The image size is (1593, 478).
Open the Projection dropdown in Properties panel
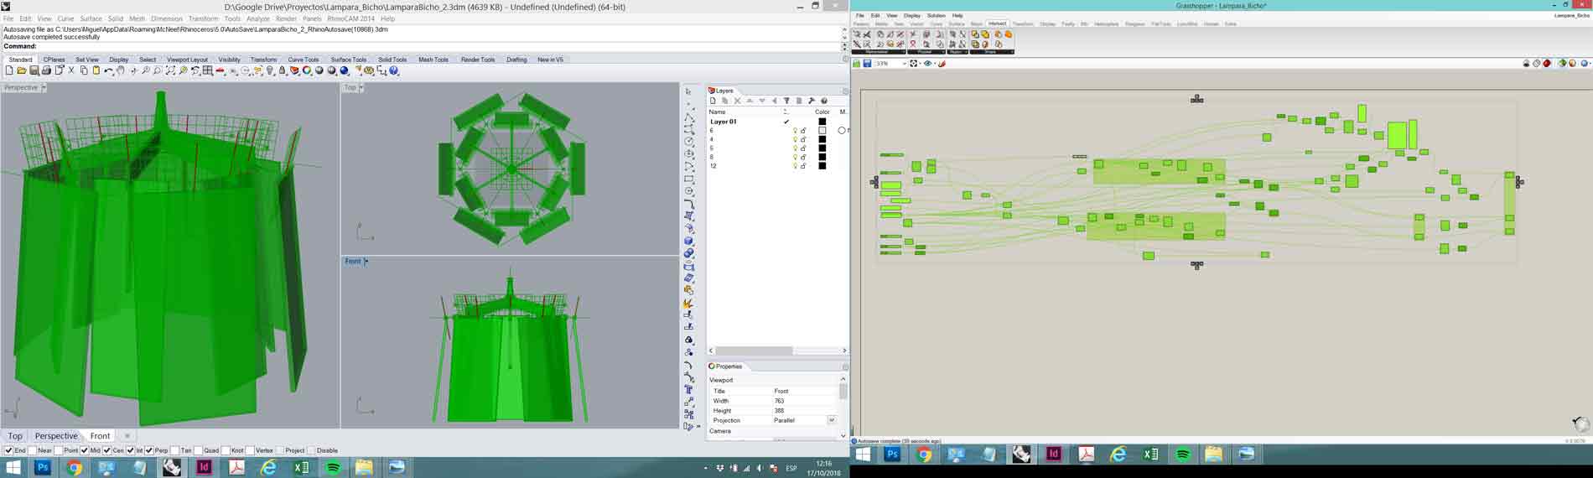[x=831, y=420]
